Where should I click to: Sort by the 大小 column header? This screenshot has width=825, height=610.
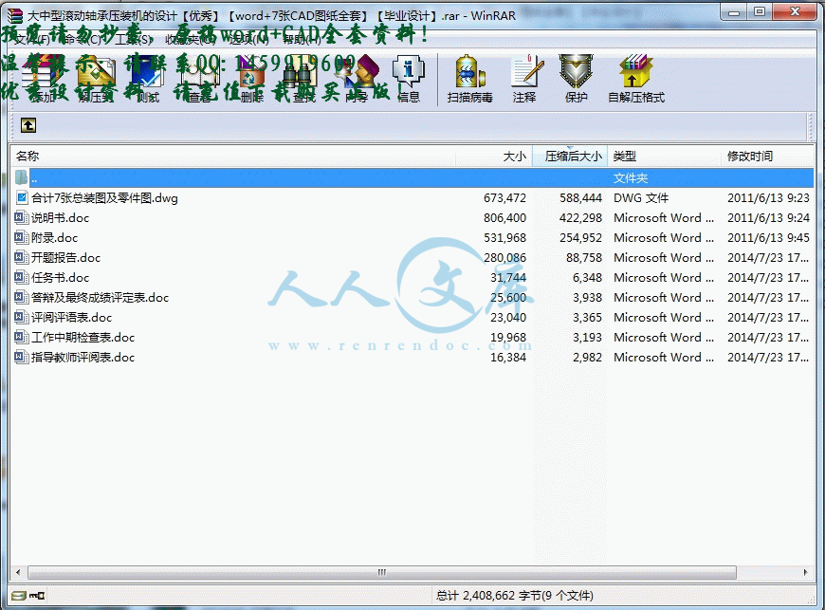tap(494, 157)
